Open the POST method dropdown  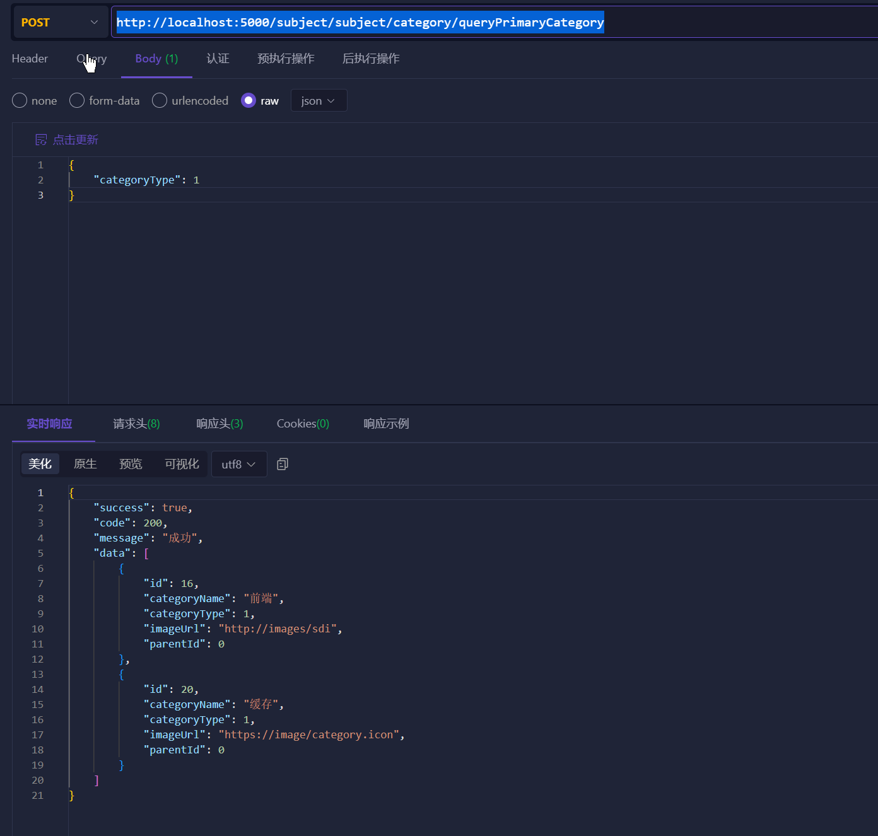[60, 22]
